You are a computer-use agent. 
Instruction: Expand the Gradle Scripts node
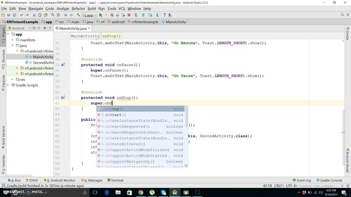[x=8, y=85]
